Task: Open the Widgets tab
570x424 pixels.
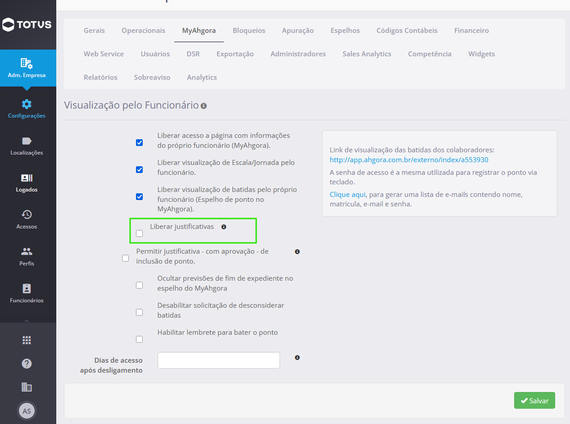Action: pos(481,54)
